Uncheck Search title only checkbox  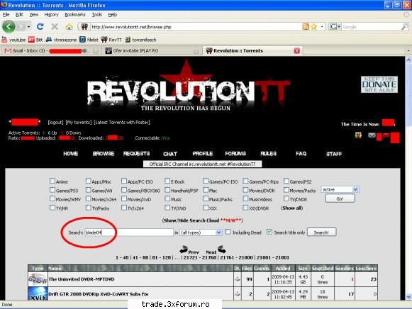[269, 232]
